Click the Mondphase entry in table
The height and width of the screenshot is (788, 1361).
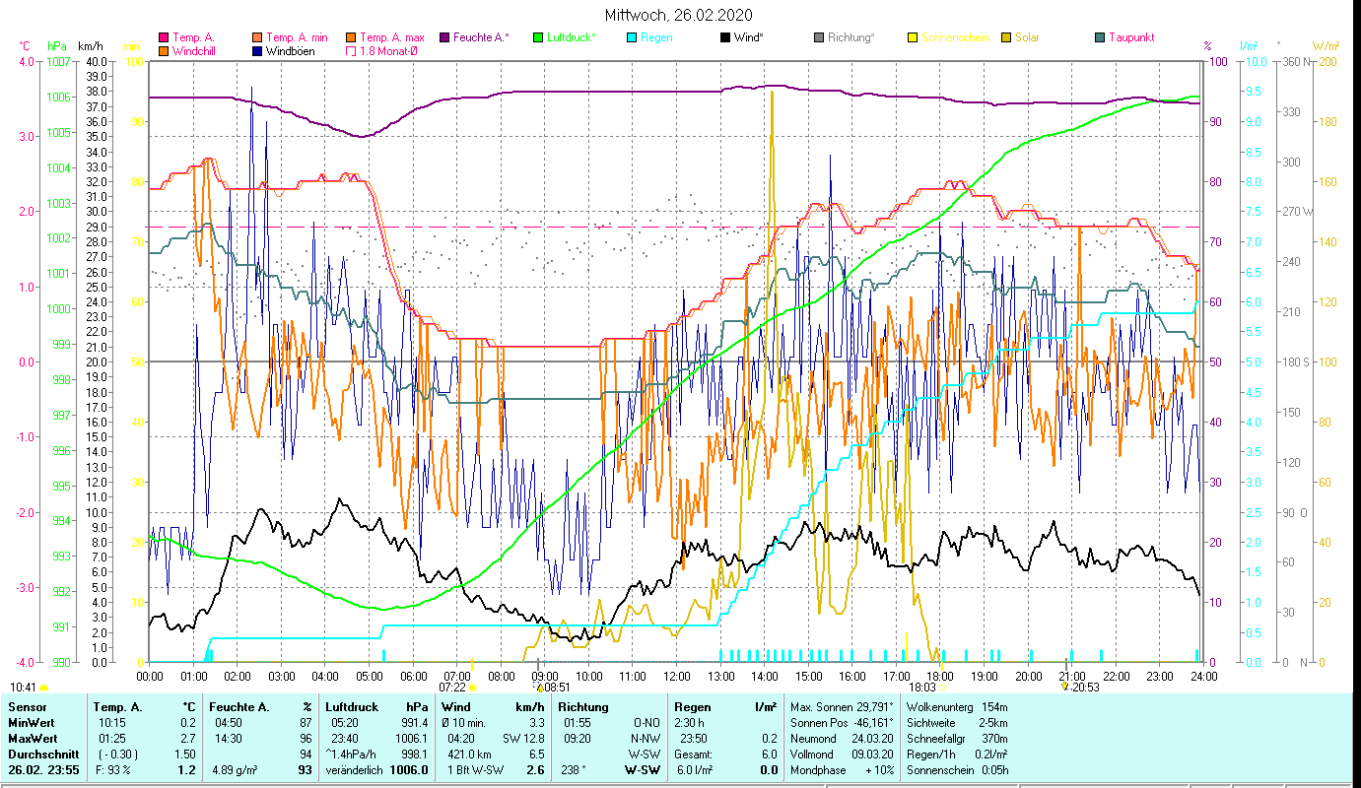[816, 770]
